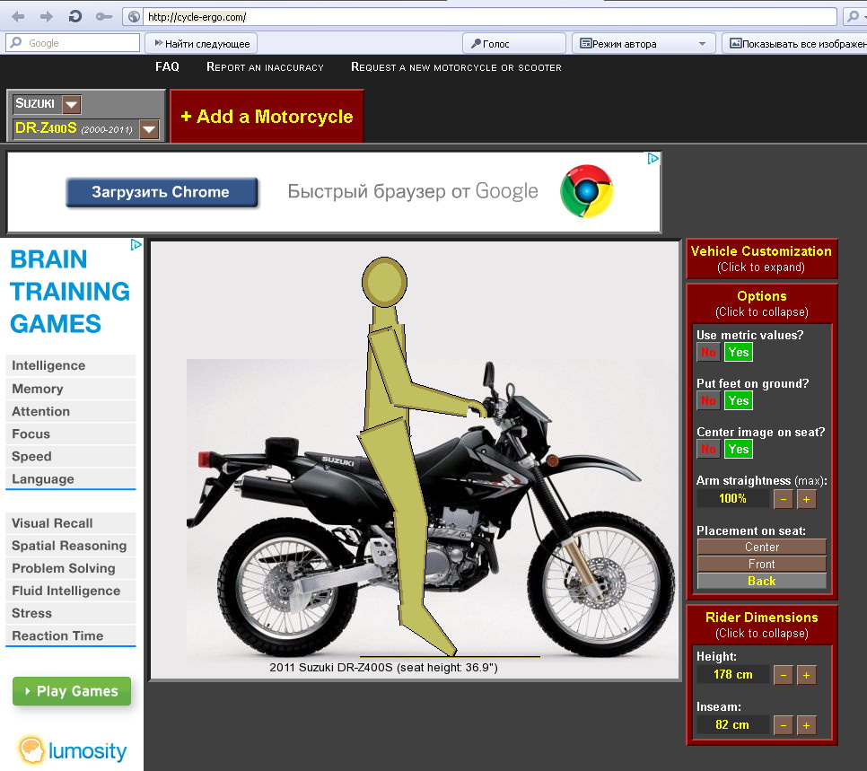Select Back placement on seat

point(761,581)
